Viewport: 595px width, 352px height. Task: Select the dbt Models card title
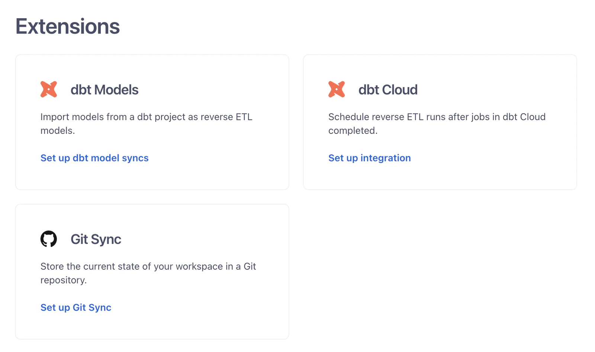pyautogui.click(x=104, y=90)
